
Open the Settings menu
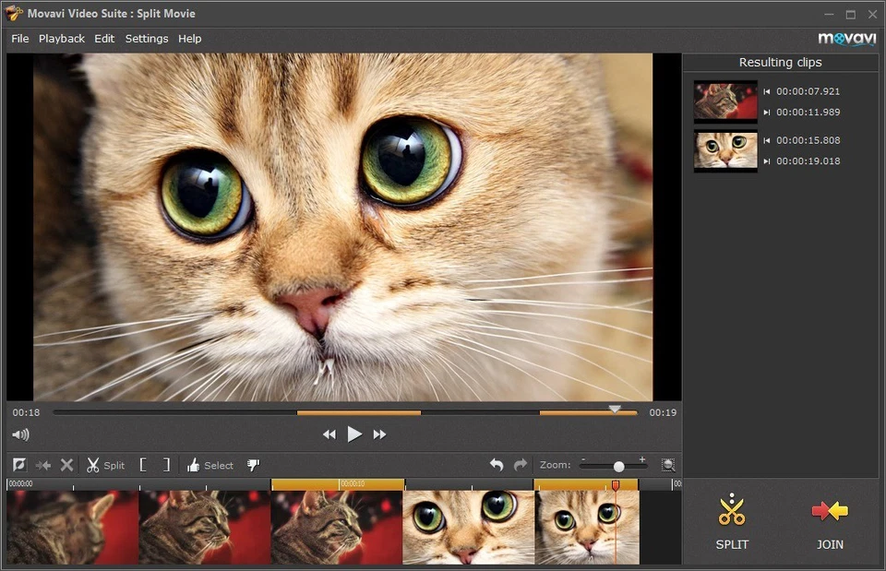coord(147,39)
